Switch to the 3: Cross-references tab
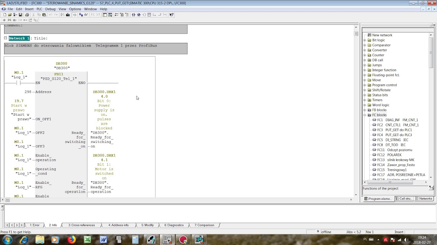The height and width of the screenshot is (245, 437). pyautogui.click(x=82, y=225)
